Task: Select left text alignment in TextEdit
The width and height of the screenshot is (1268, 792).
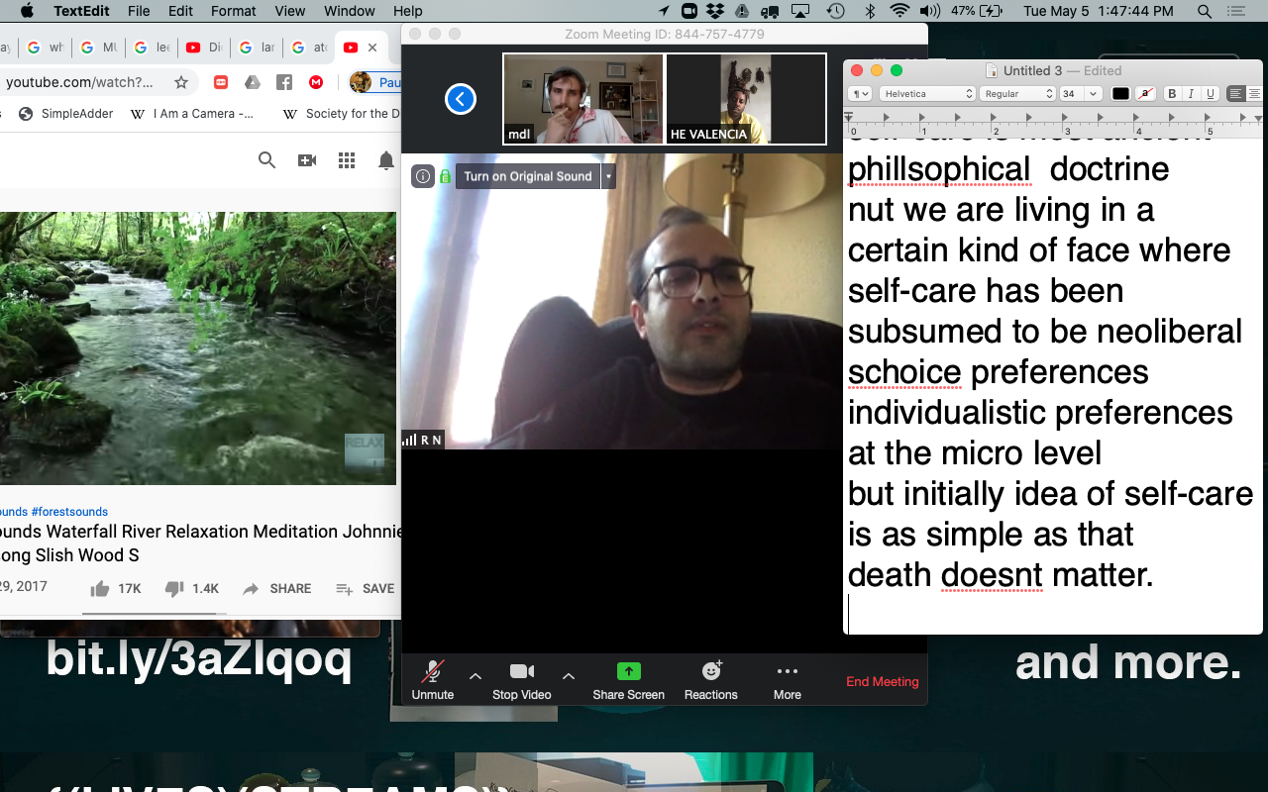Action: (1234, 93)
